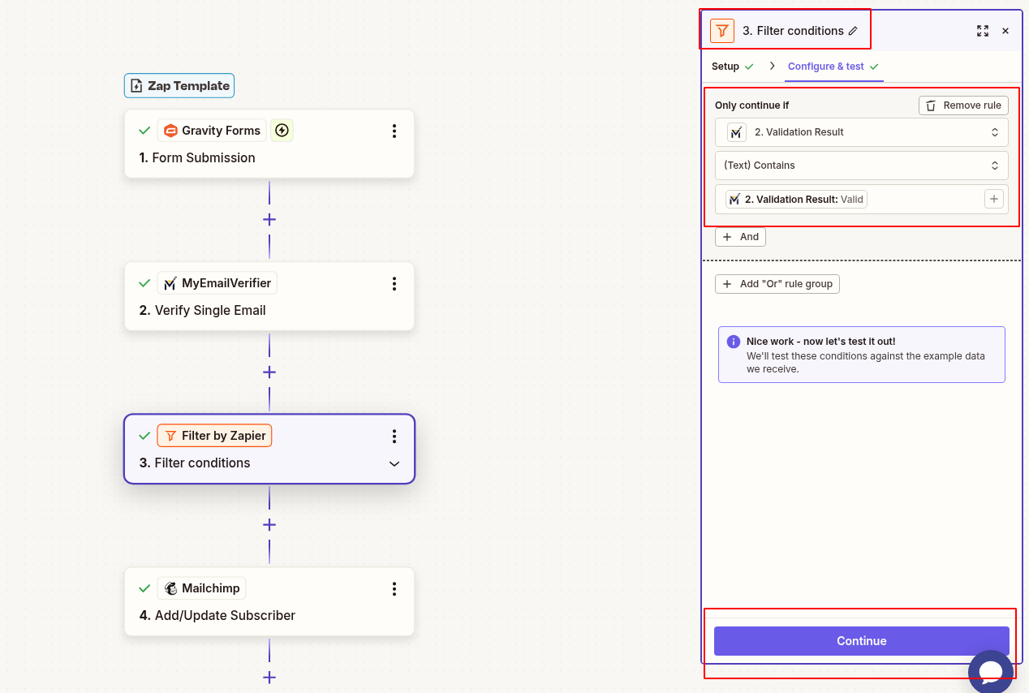Open the three-dot menu on Add/Update Subscriber
Image resolution: width=1029 pixels, height=693 pixels.
[394, 588]
